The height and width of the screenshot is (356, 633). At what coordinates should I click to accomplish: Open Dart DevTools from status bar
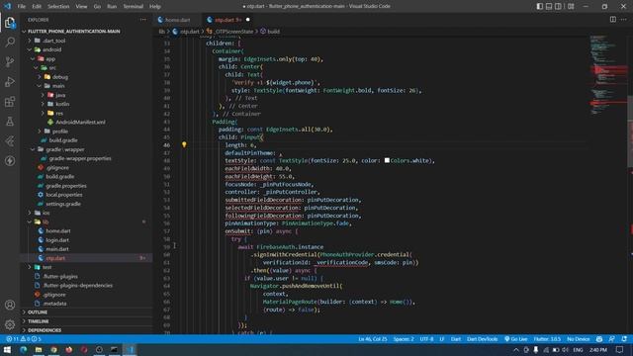482,339
